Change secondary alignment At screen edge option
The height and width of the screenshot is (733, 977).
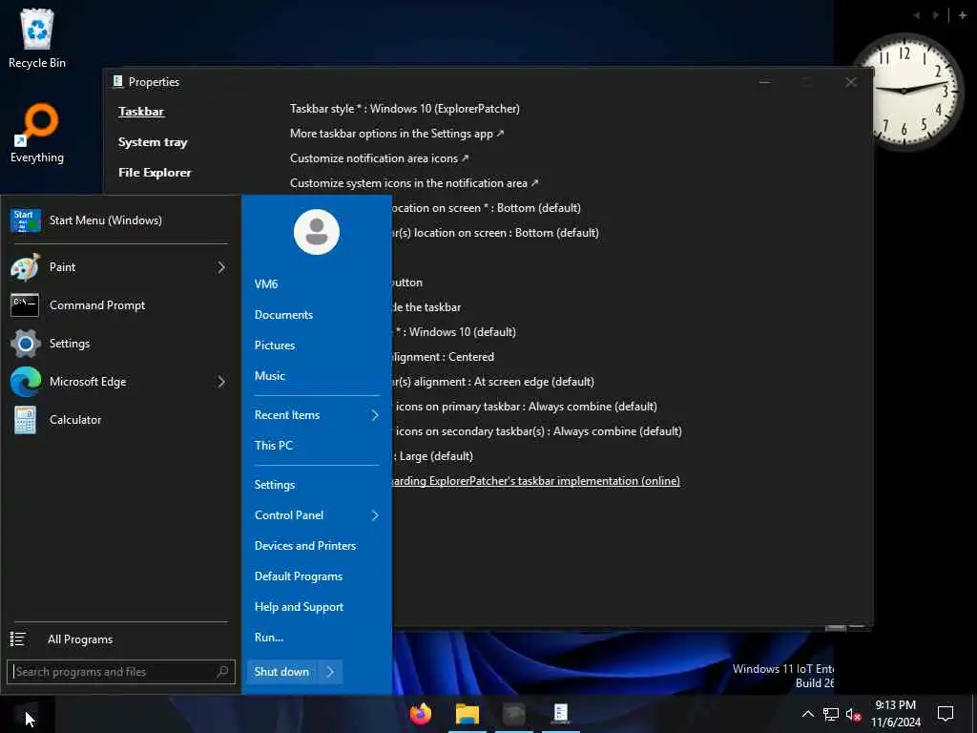point(493,382)
